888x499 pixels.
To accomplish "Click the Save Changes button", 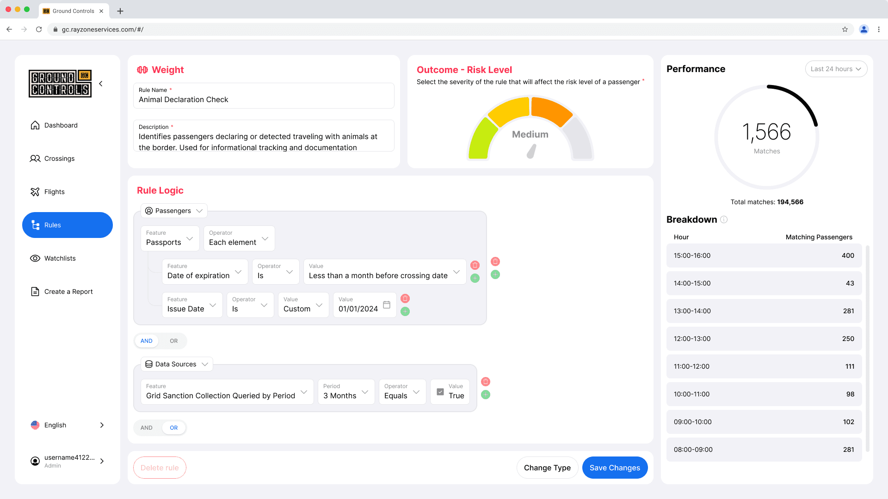I will coord(615,468).
